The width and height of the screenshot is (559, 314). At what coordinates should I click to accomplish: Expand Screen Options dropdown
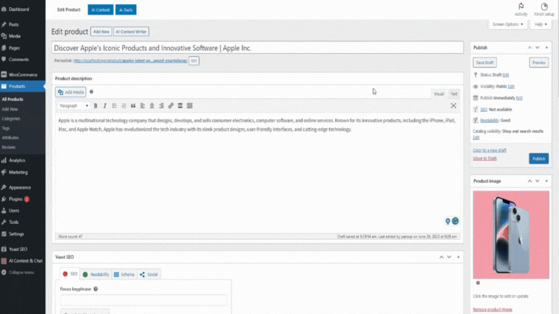pyautogui.click(x=507, y=24)
